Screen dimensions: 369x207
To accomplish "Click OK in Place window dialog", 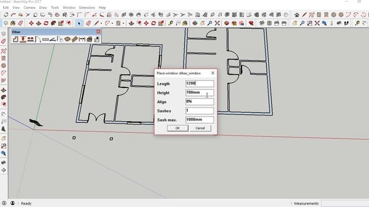I will coord(178,128).
